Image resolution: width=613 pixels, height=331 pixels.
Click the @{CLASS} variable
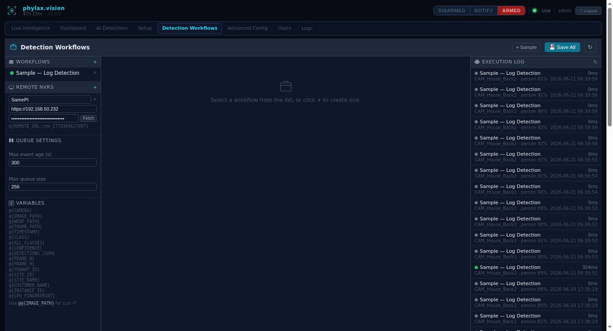19,237
